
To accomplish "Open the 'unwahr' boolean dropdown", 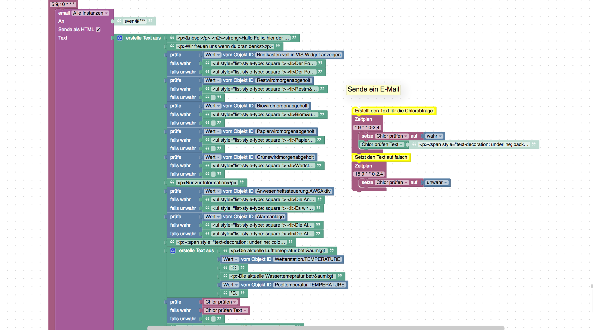I will (x=437, y=182).
